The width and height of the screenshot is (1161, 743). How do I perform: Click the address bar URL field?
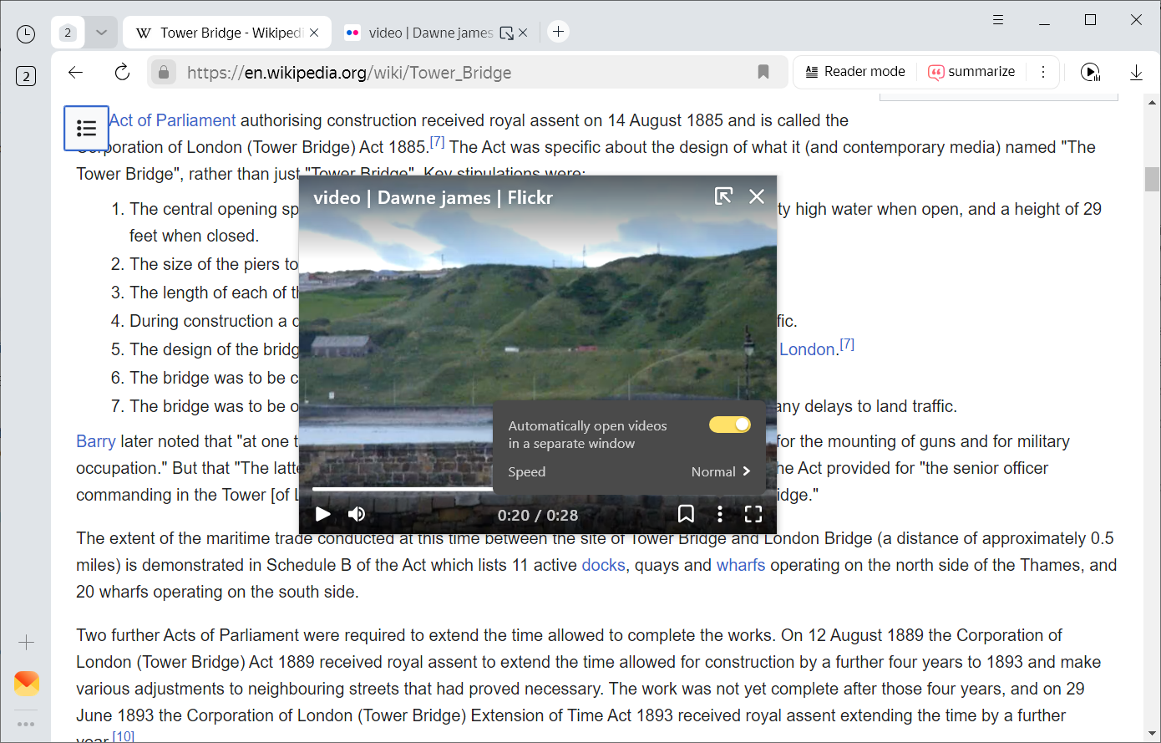[459, 73]
